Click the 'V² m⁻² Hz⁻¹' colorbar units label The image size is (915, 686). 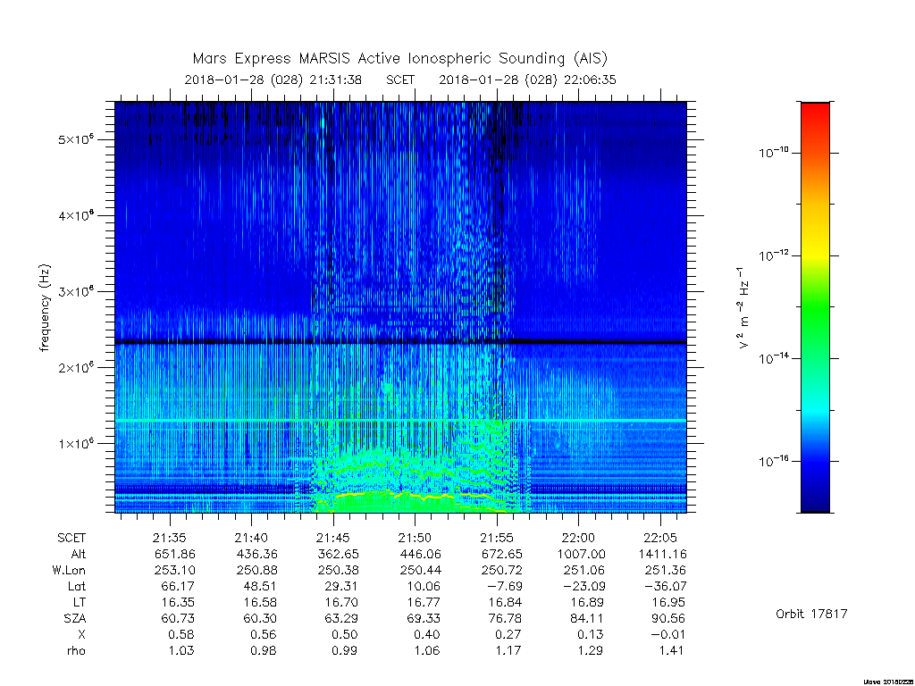point(743,308)
